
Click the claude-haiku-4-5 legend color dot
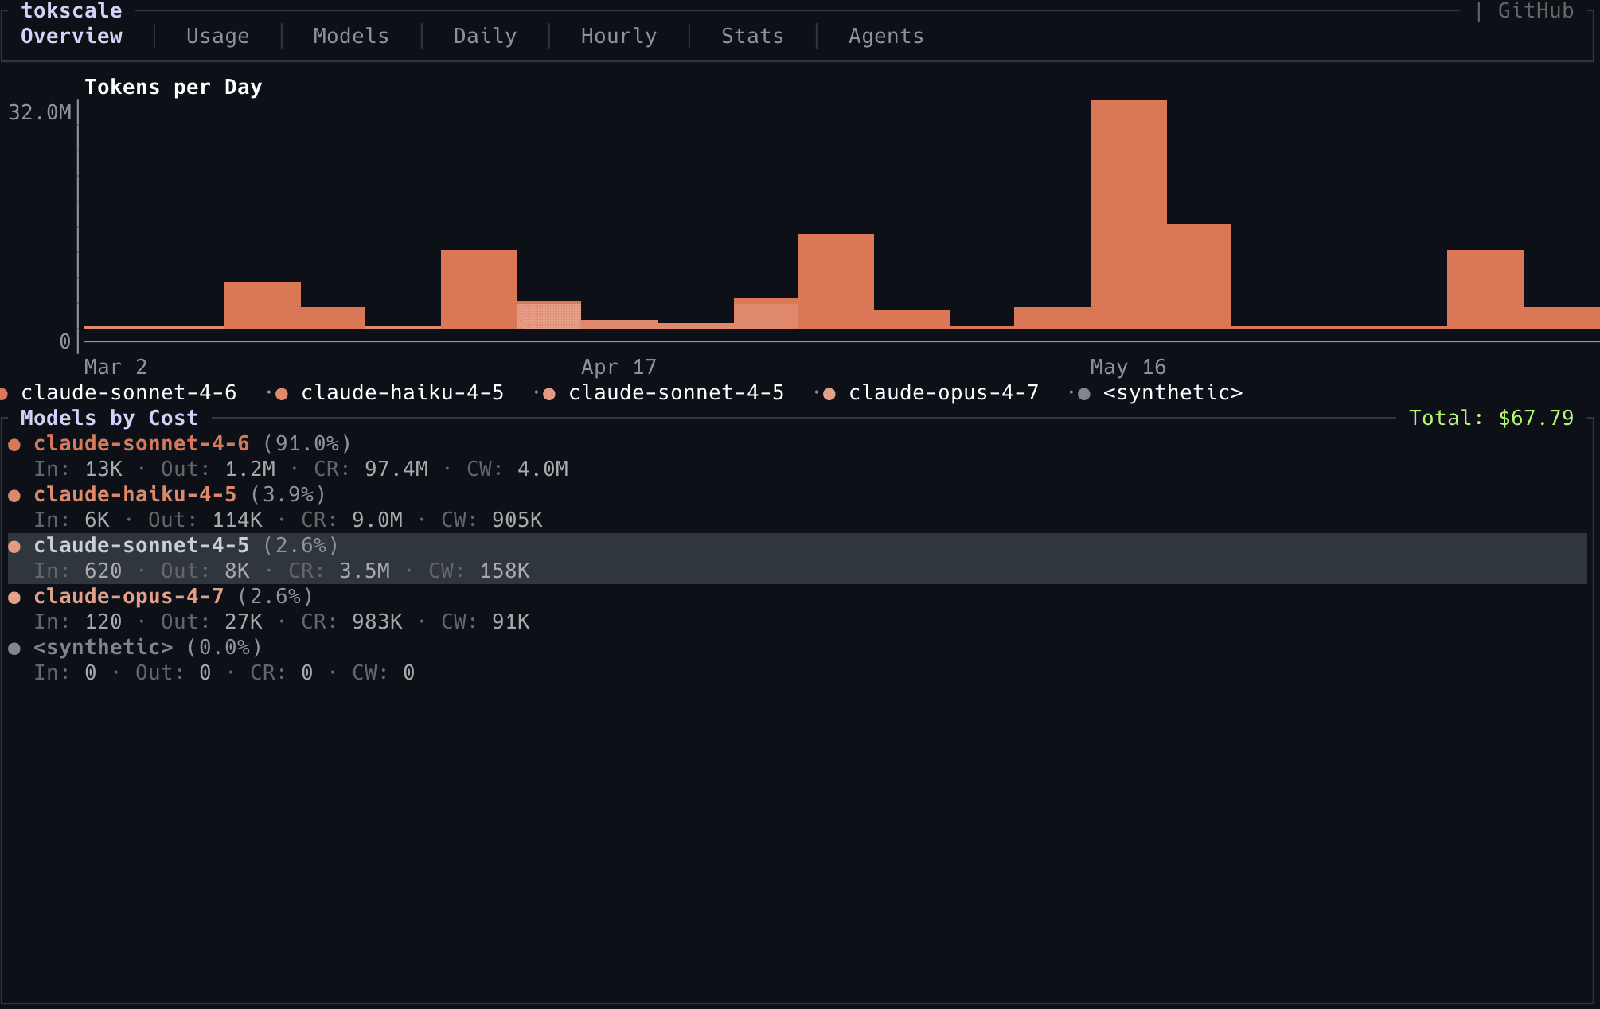pyautogui.click(x=281, y=394)
